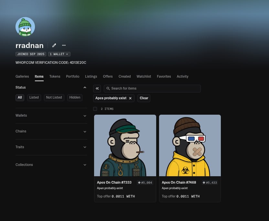
Task: Select the Not Listed status filter
Action: pos(54,98)
